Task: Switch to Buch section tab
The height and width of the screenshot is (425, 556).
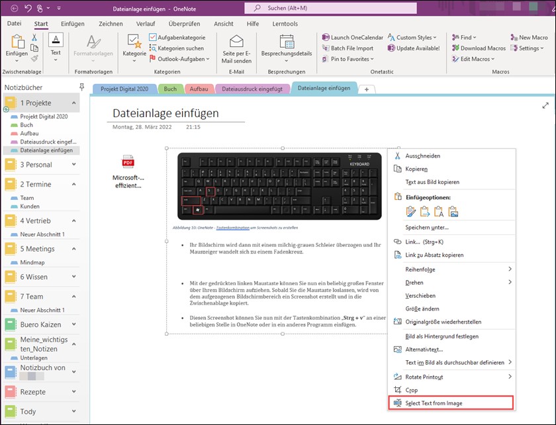Action: 170,89
